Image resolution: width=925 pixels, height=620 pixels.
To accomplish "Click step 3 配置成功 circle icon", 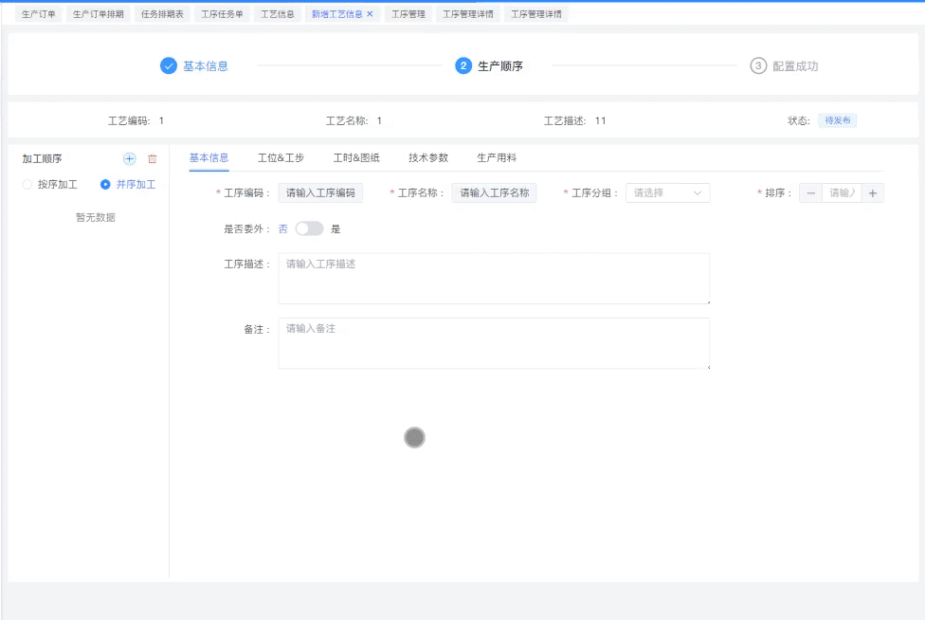I will tap(758, 65).
